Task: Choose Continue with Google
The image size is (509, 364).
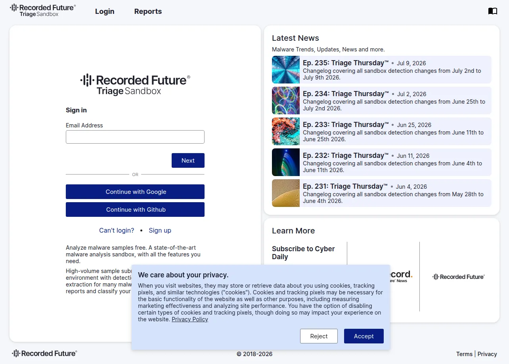Action: pos(135,192)
